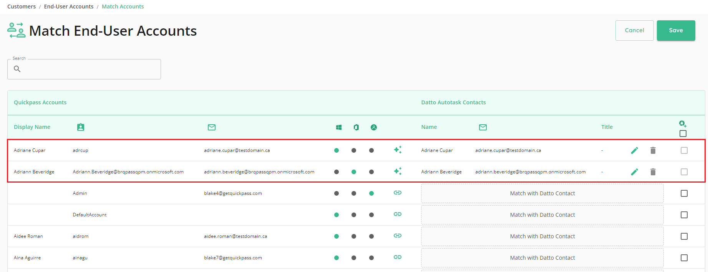
Task: Save the matched accounts
Action: pyautogui.click(x=676, y=30)
